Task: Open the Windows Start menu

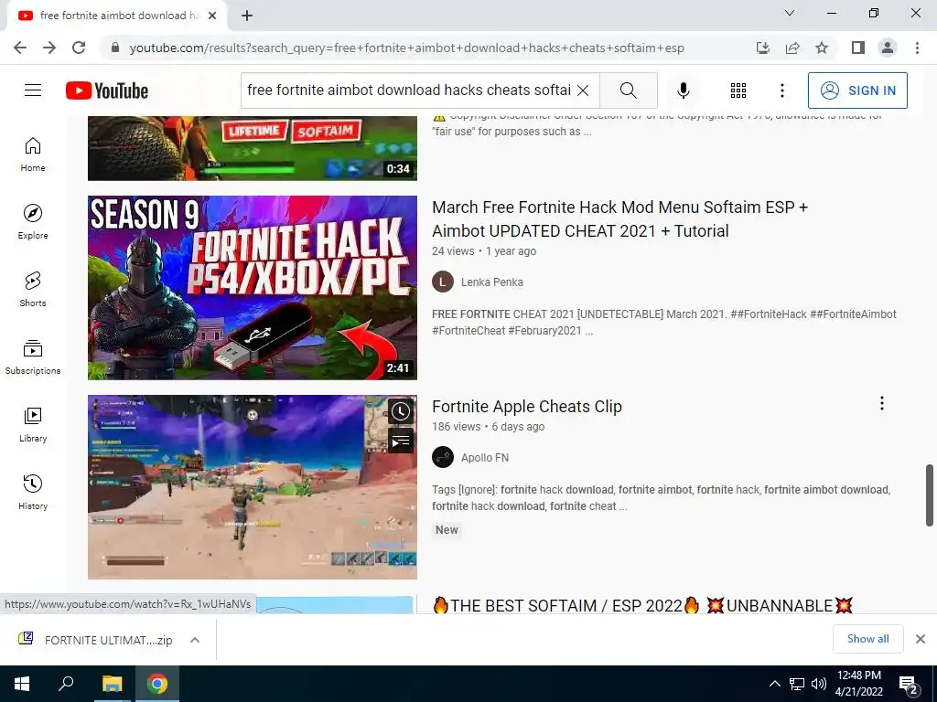Action: pos(22,684)
